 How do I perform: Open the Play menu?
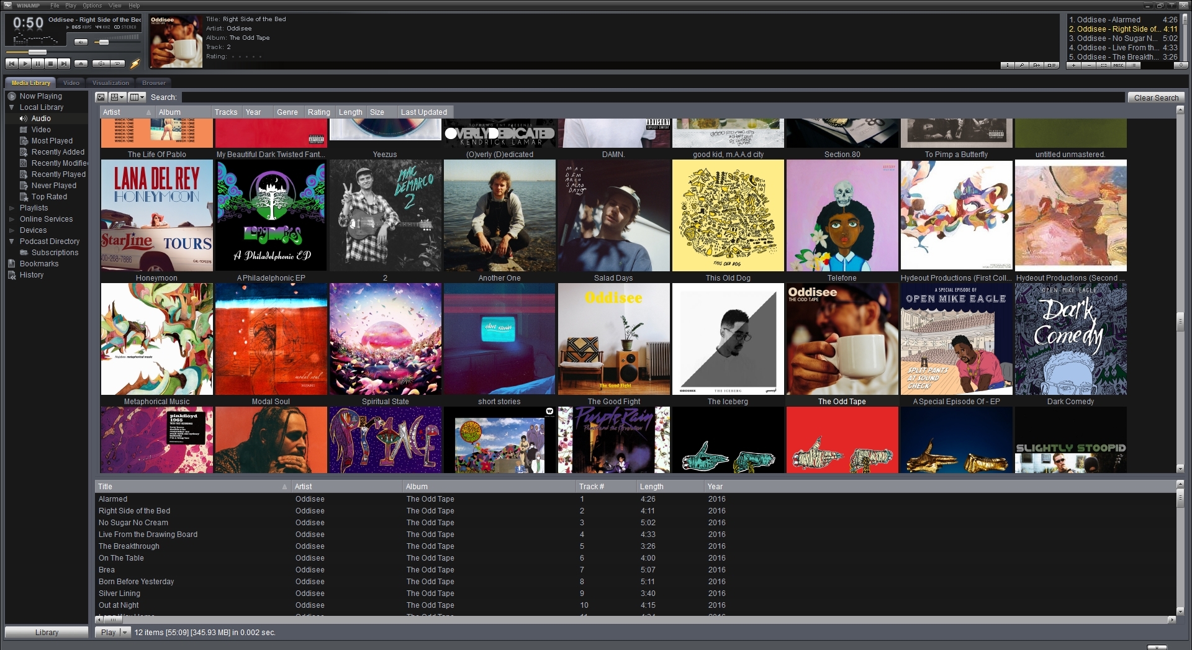coord(71,6)
